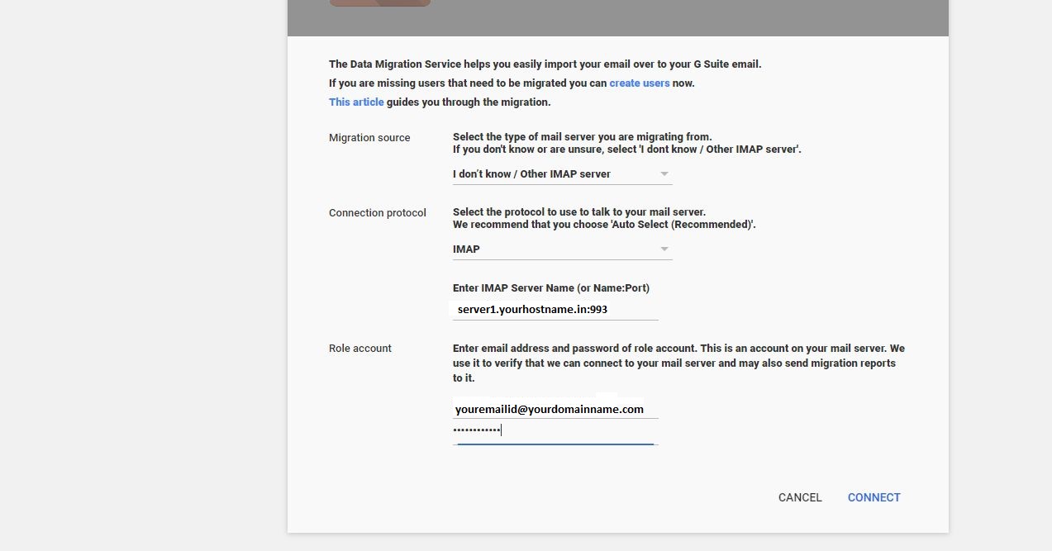Click the Data Migration Service intro sentence
Viewport: 1052px width, 551px height.
[545, 64]
